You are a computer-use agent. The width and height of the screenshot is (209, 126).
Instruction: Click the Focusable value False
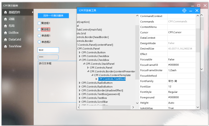[x=182, y=59]
